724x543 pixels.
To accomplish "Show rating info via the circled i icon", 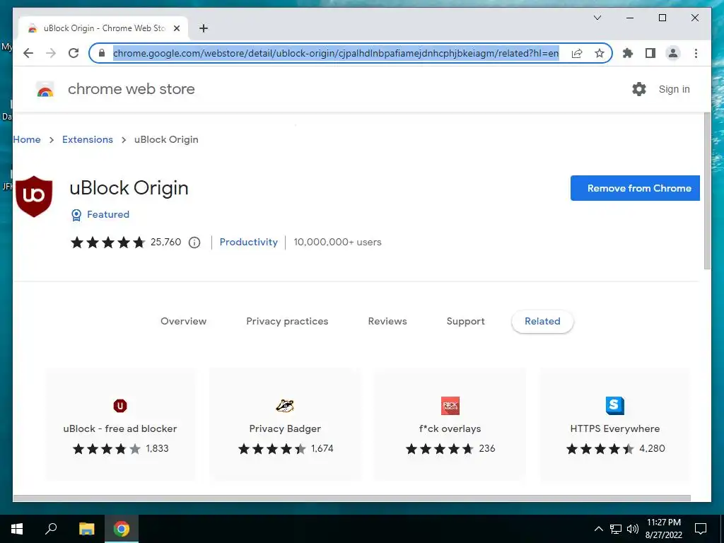I will [194, 243].
